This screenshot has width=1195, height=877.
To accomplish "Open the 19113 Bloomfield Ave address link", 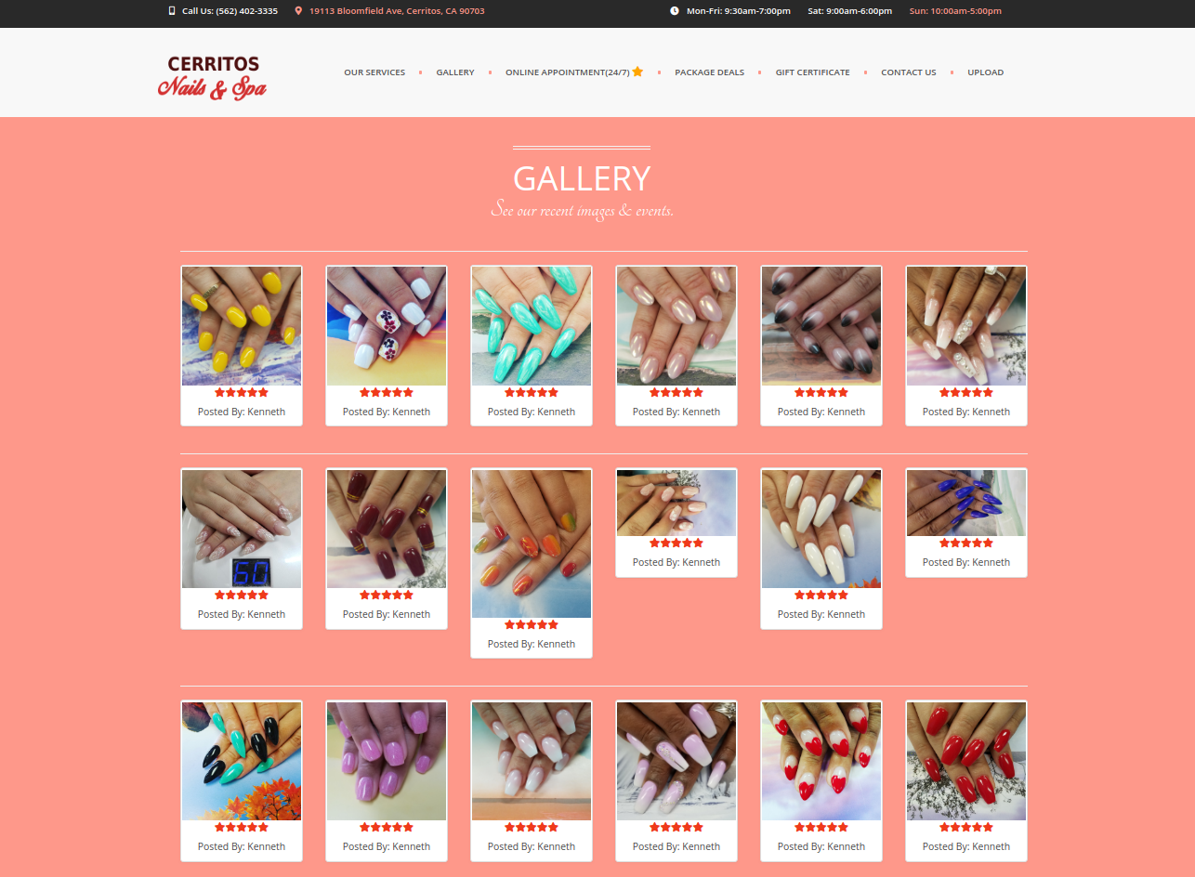I will (x=397, y=11).
